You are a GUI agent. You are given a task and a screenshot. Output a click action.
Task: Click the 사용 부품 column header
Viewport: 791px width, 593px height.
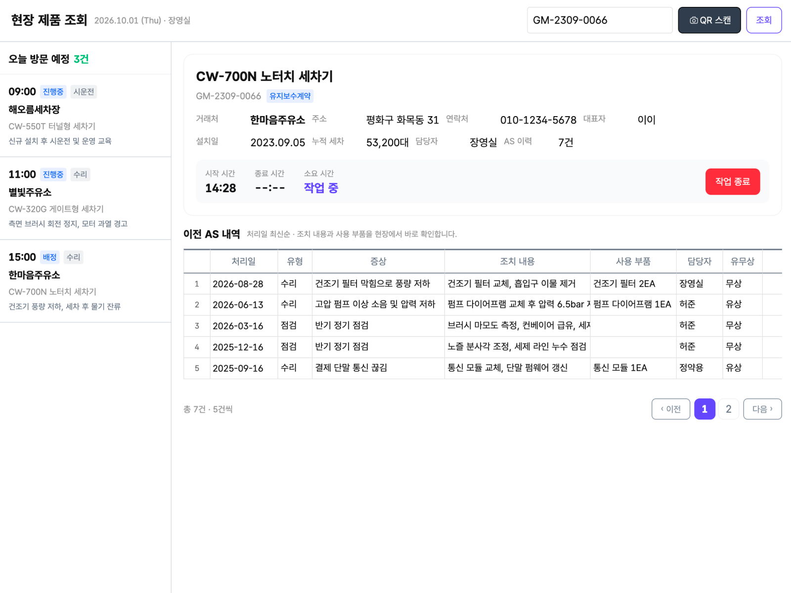coord(633,261)
